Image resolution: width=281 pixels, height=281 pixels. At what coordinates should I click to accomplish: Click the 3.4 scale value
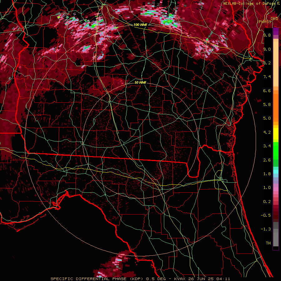click(267, 146)
